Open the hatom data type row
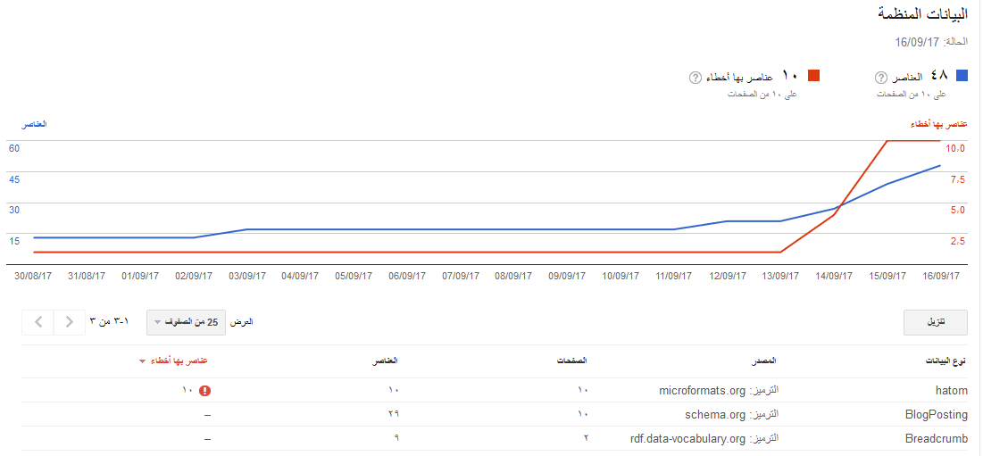Screen dimensions: 983x456 (951, 391)
